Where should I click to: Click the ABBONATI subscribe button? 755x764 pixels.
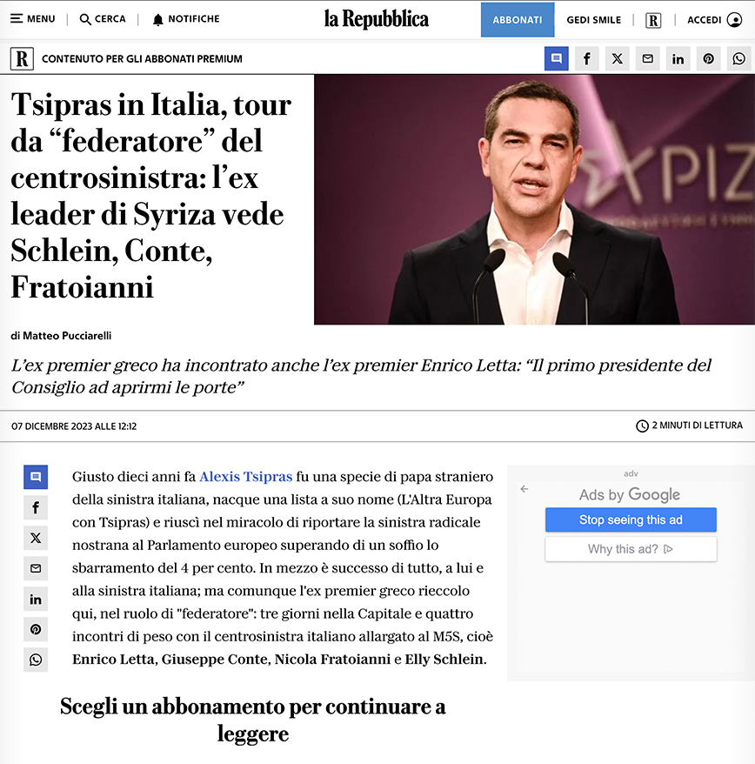518,19
